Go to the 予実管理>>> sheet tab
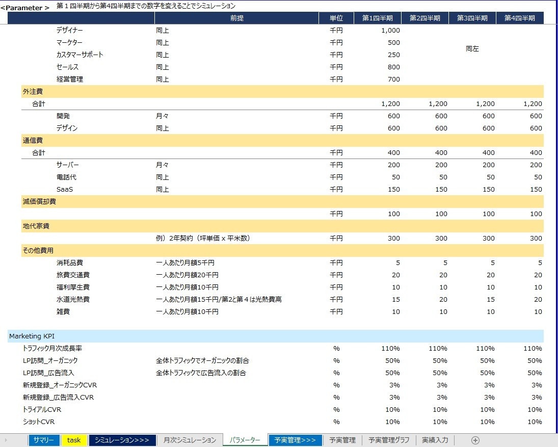Screen dimensions: 558x447 click(295, 440)
